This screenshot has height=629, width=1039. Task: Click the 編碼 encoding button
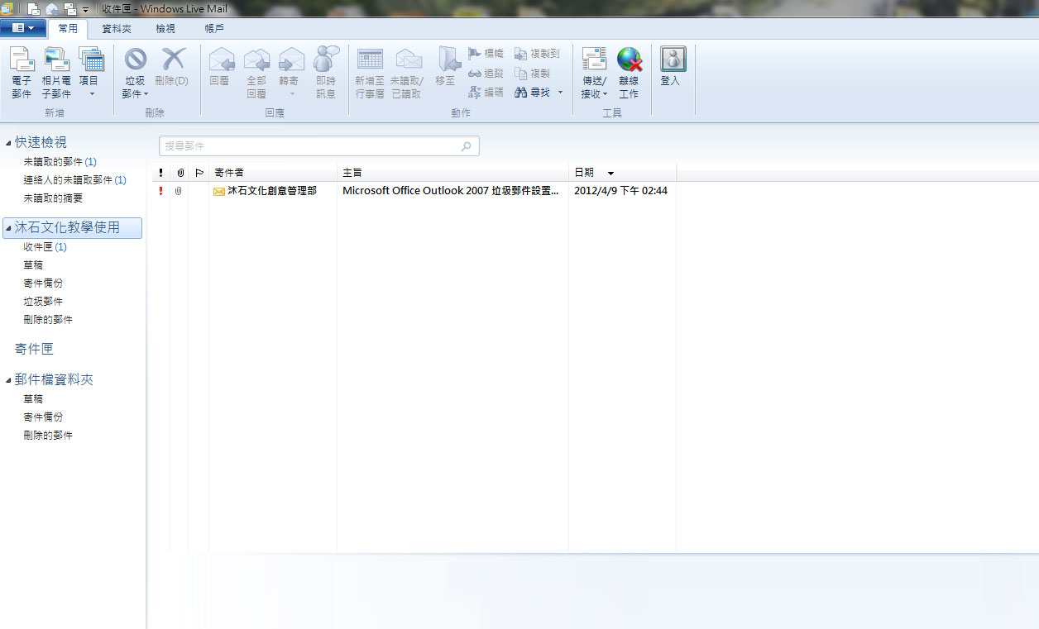tap(486, 93)
